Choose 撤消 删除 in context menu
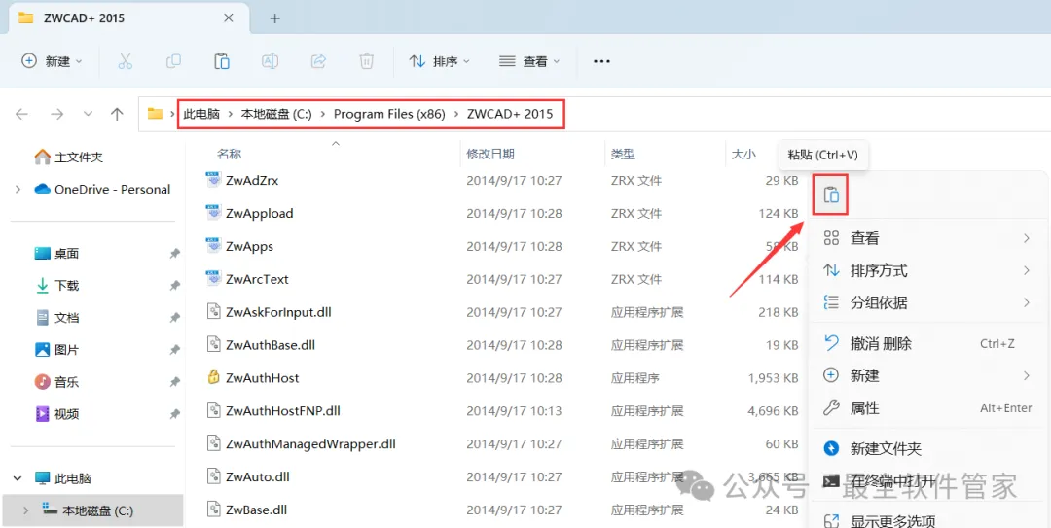The image size is (1051, 528). (927, 344)
